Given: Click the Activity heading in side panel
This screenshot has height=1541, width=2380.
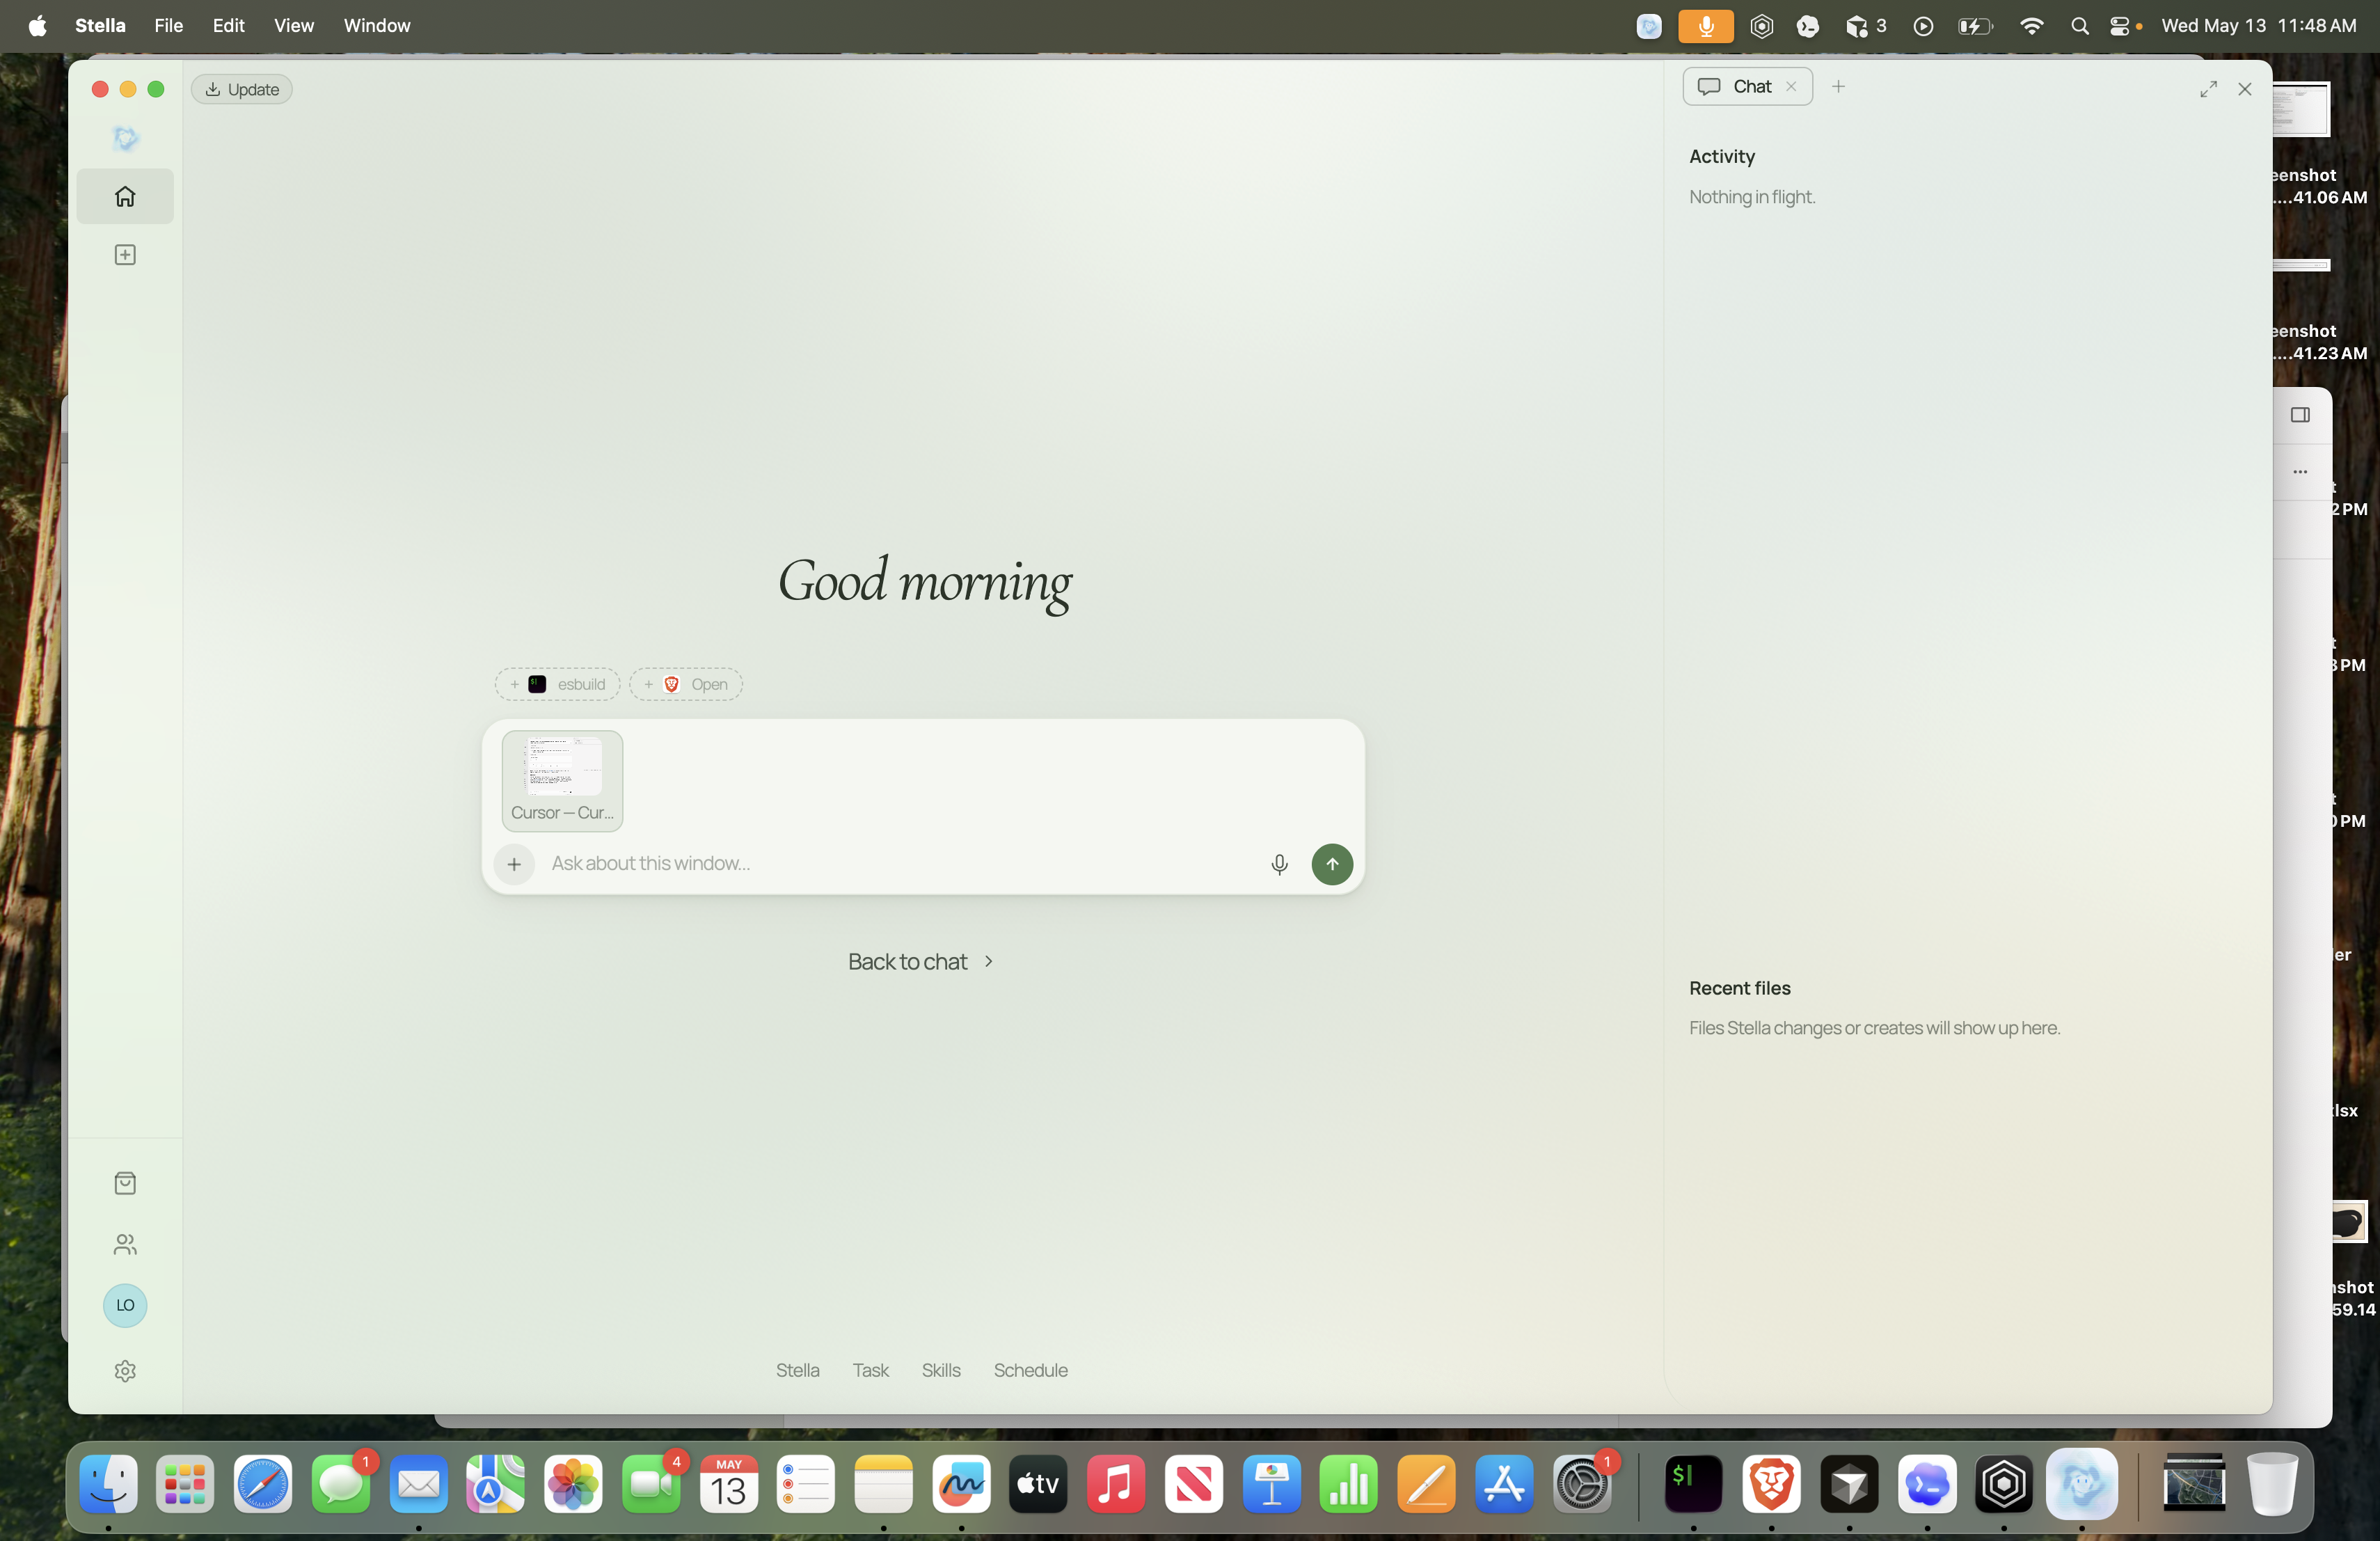Looking at the screenshot, I should tap(1722, 157).
